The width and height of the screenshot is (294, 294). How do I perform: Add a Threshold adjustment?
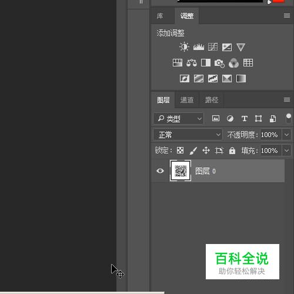coord(213,79)
